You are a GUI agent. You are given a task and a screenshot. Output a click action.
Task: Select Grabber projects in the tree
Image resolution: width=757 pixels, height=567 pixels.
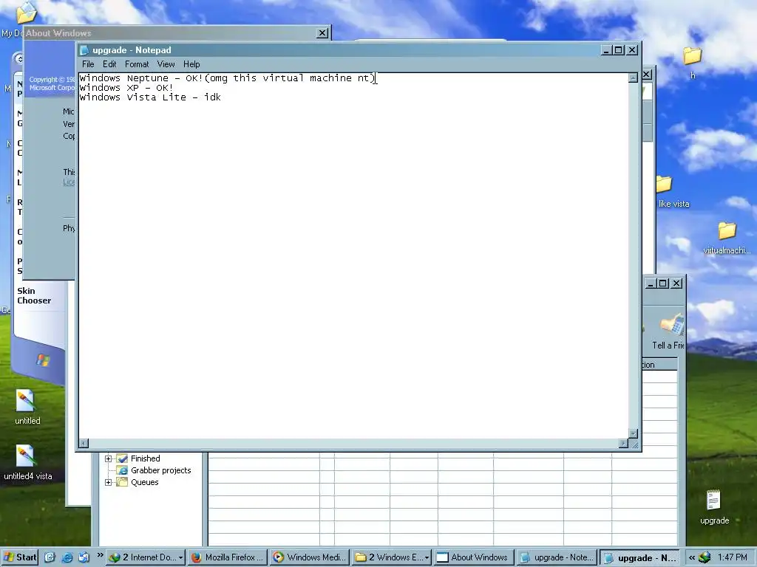point(160,470)
